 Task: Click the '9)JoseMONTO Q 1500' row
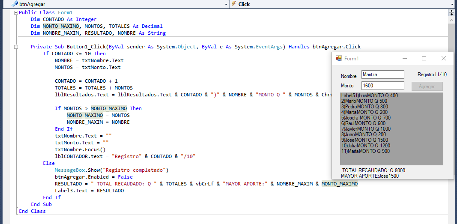[364, 140]
